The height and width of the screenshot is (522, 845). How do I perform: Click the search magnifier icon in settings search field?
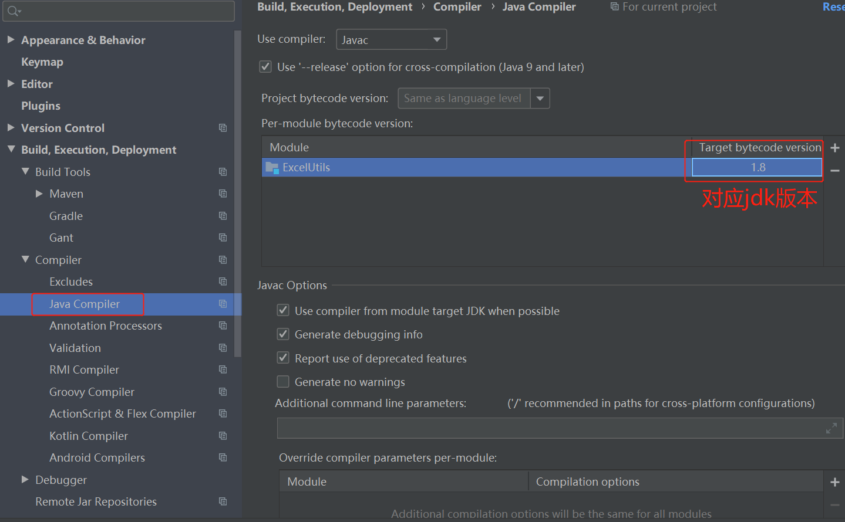click(x=13, y=11)
